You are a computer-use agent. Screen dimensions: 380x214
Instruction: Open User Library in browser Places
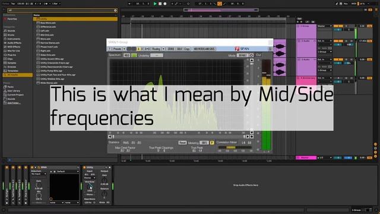coord(14,91)
